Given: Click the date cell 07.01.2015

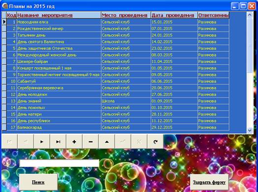Looking at the screenshot, I should click(174, 29).
